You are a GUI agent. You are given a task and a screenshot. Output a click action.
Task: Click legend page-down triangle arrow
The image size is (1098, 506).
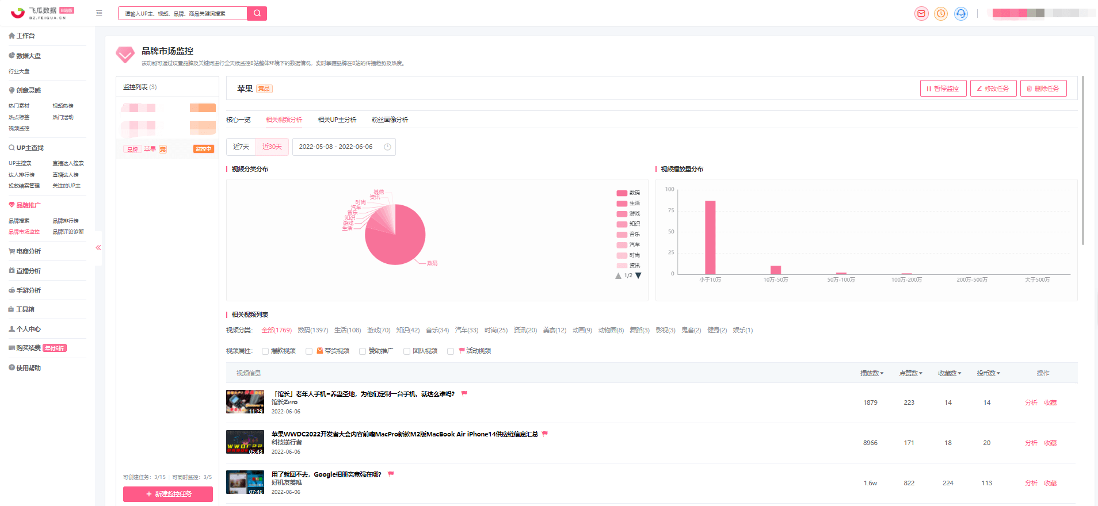point(638,276)
